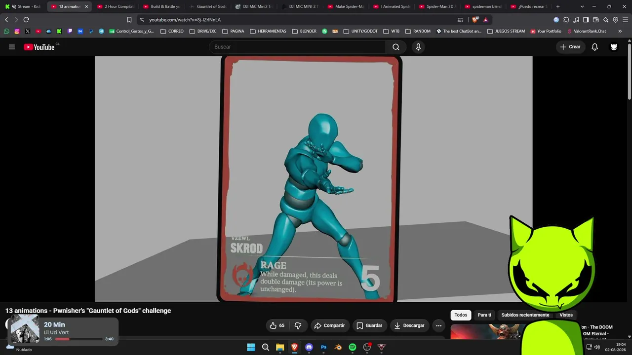Switch to the Build & Battle tab

pos(161,6)
